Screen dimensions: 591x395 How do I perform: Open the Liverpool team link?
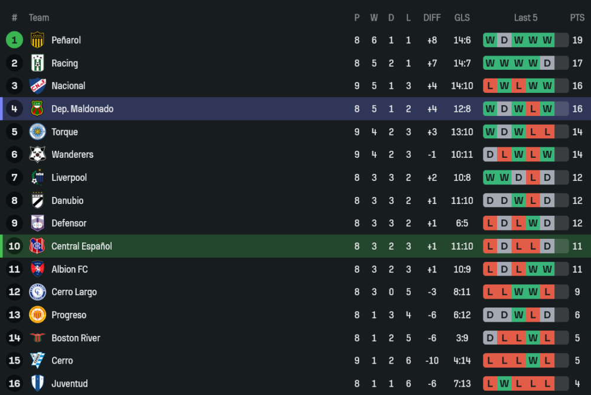click(x=69, y=177)
